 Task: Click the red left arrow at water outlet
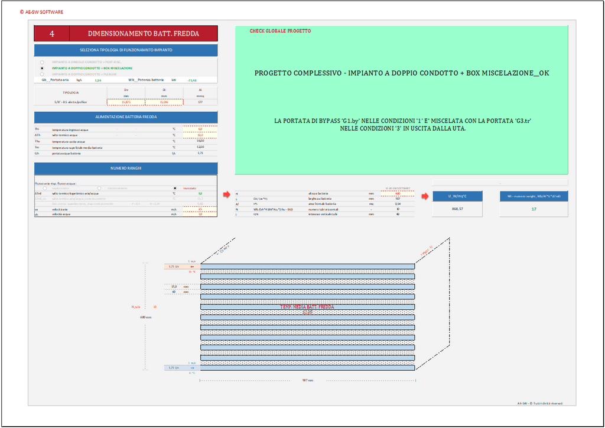tap(192, 267)
